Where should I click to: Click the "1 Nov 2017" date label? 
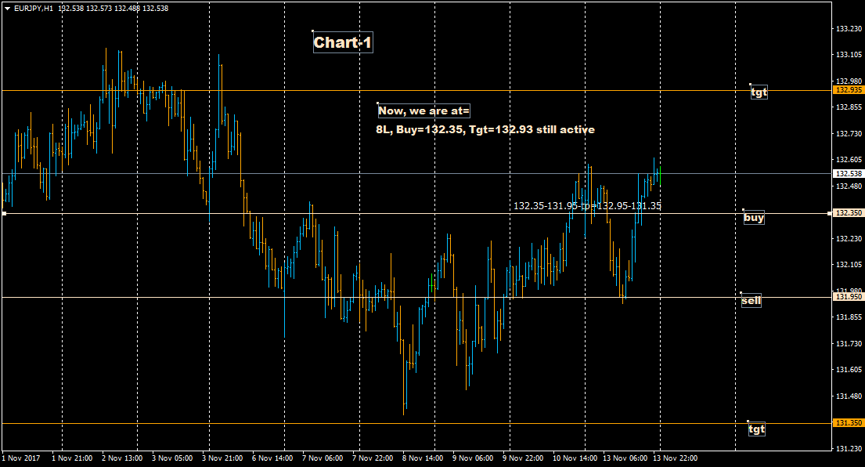point(21,458)
